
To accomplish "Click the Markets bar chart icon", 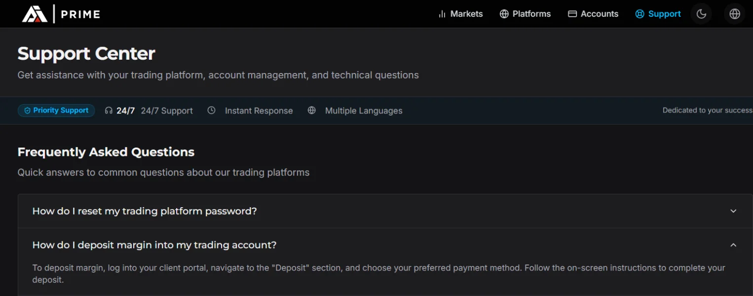I will click(x=442, y=14).
